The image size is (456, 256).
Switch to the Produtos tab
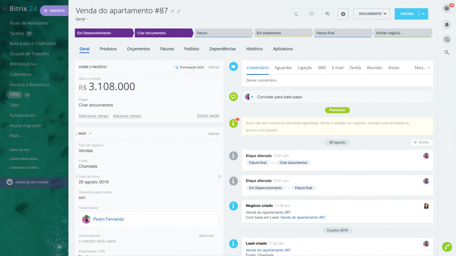pos(108,49)
